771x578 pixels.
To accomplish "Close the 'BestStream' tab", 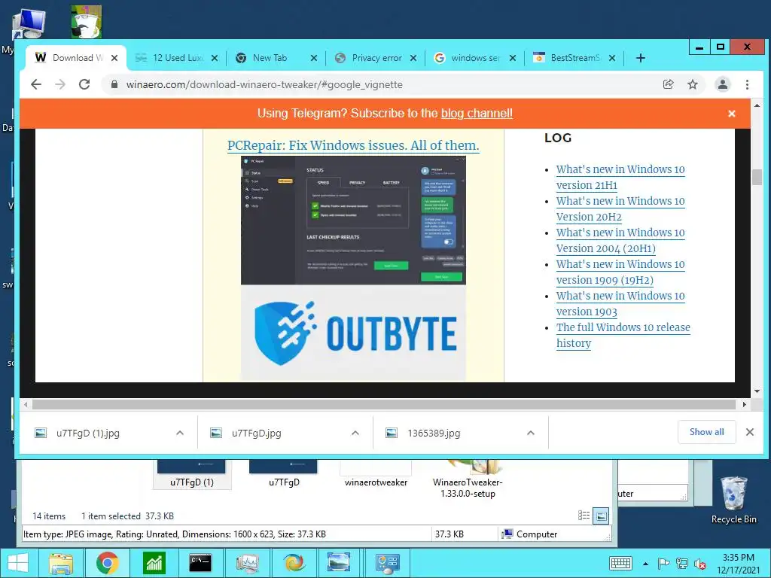I will point(612,58).
